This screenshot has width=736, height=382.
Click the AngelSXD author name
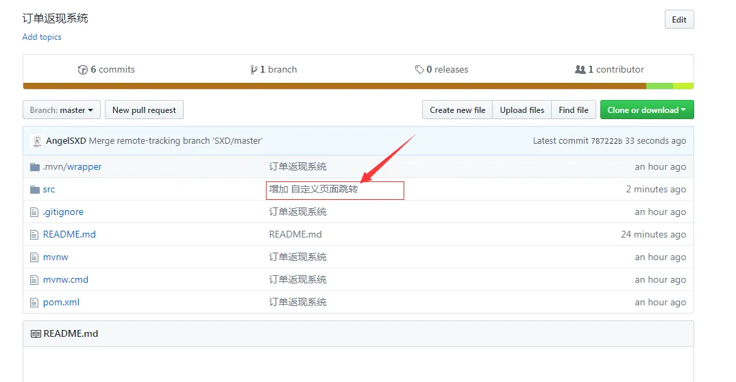pos(66,140)
